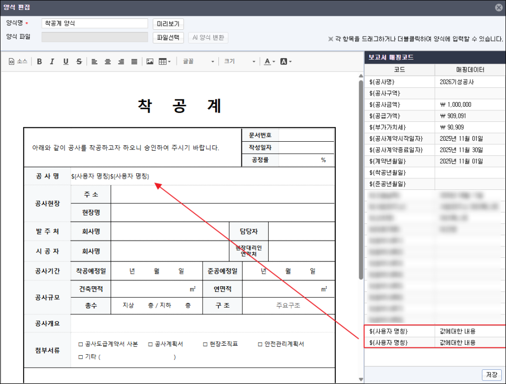The height and width of the screenshot is (384, 506).
Task: Click the 2026기성공사 mapping data cell
Action: [x=470, y=82]
